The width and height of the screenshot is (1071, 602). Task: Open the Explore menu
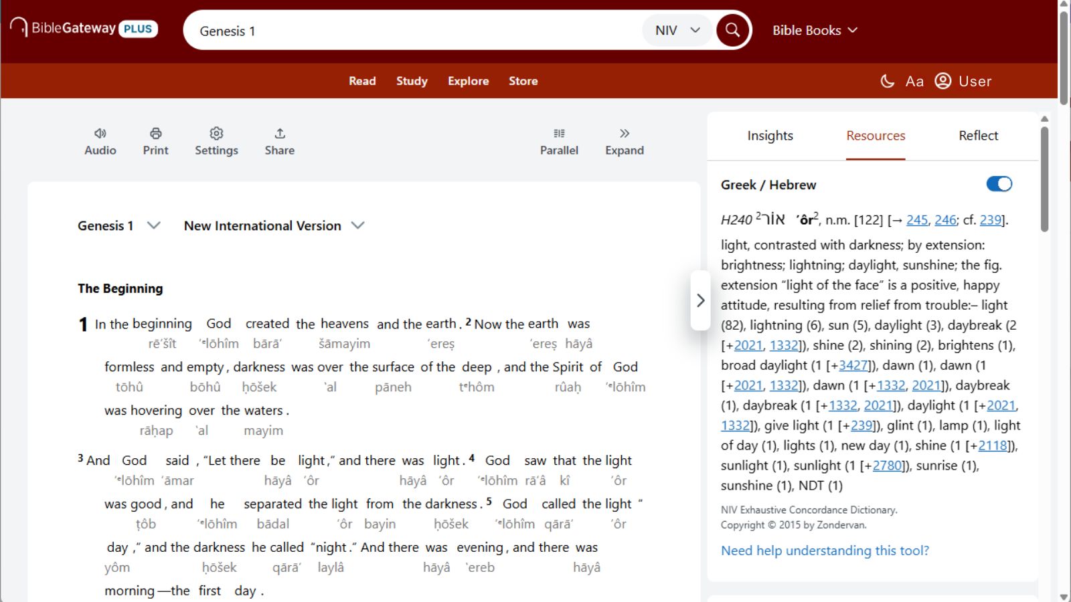click(469, 81)
